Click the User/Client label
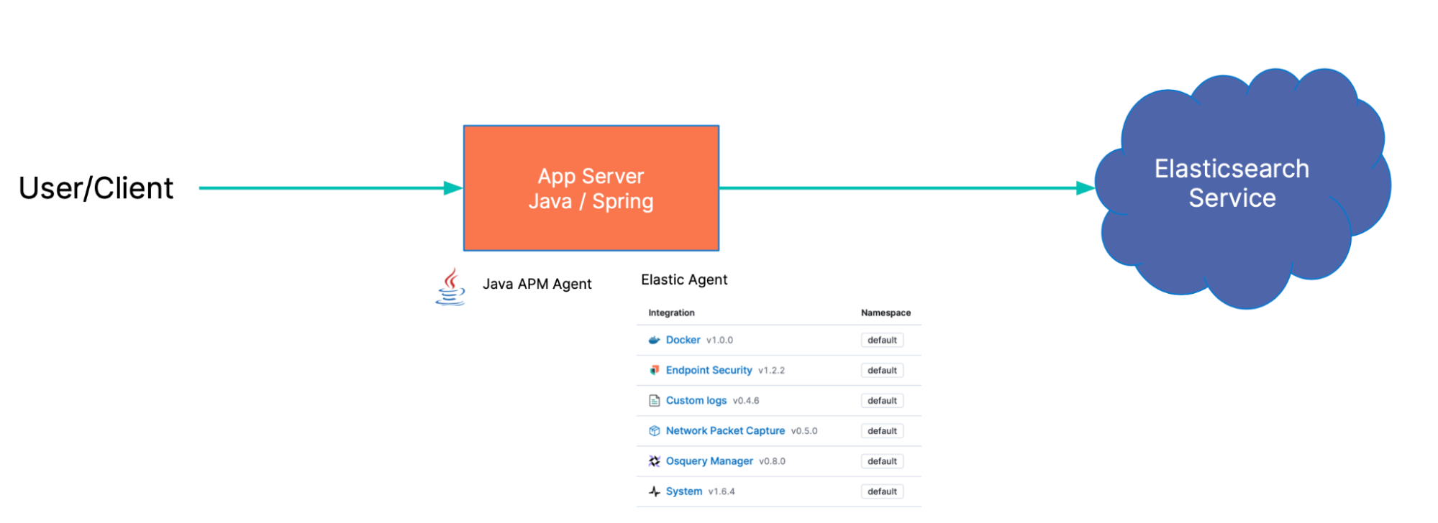Viewport: 1438px width, 523px height. pyautogui.click(x=96, y=188)
